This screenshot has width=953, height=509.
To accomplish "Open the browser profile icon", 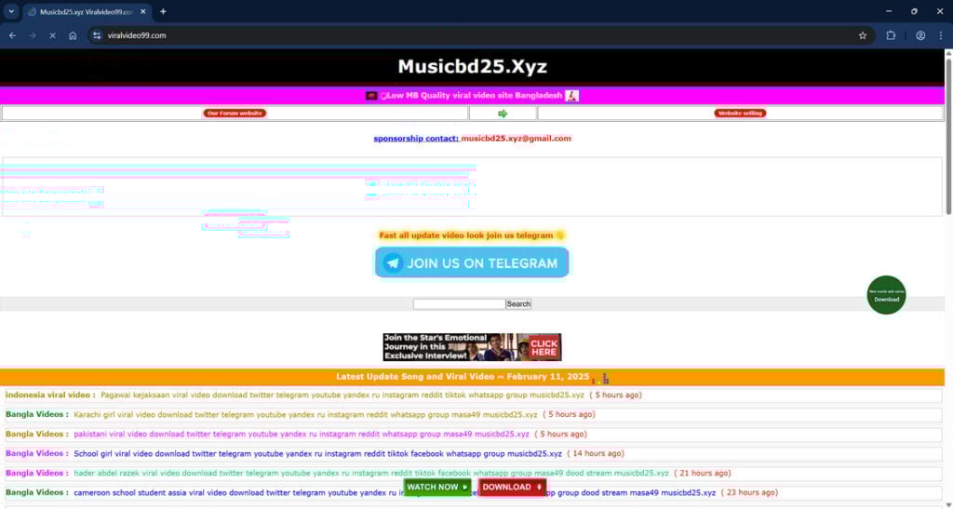I will [920, 36].
